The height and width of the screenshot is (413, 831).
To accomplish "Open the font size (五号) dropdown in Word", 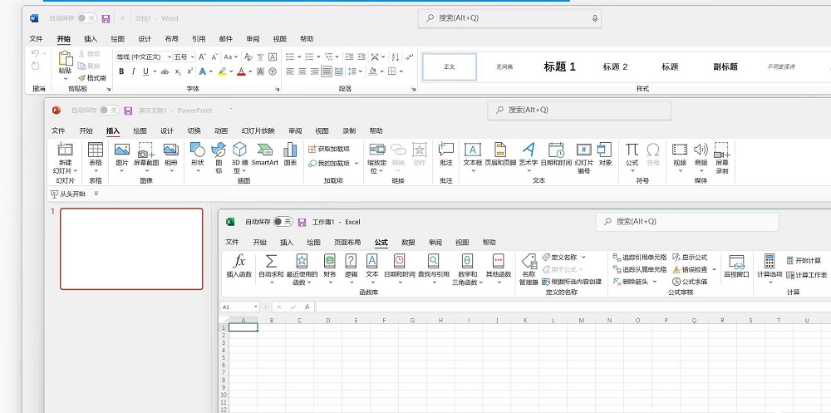I will (193, 57).
